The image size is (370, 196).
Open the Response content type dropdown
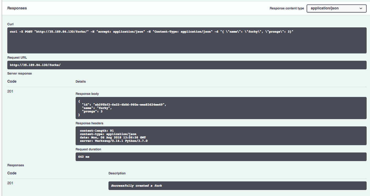coord(336,8)
